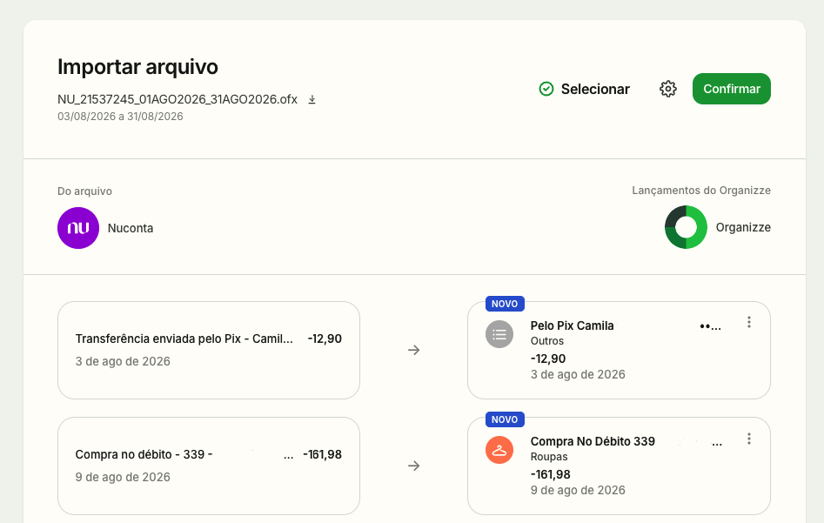
Task: Open the Compra no débito - 339 card
Action: (209, 466)
